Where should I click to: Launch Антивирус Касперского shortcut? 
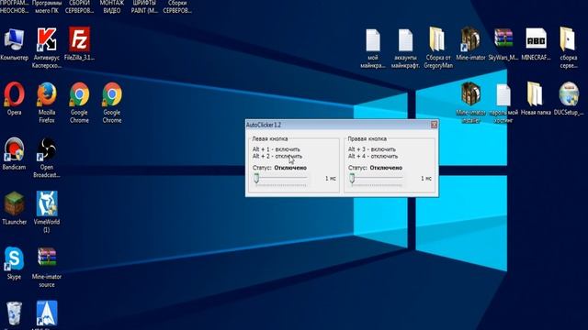[x=47, y=39]
